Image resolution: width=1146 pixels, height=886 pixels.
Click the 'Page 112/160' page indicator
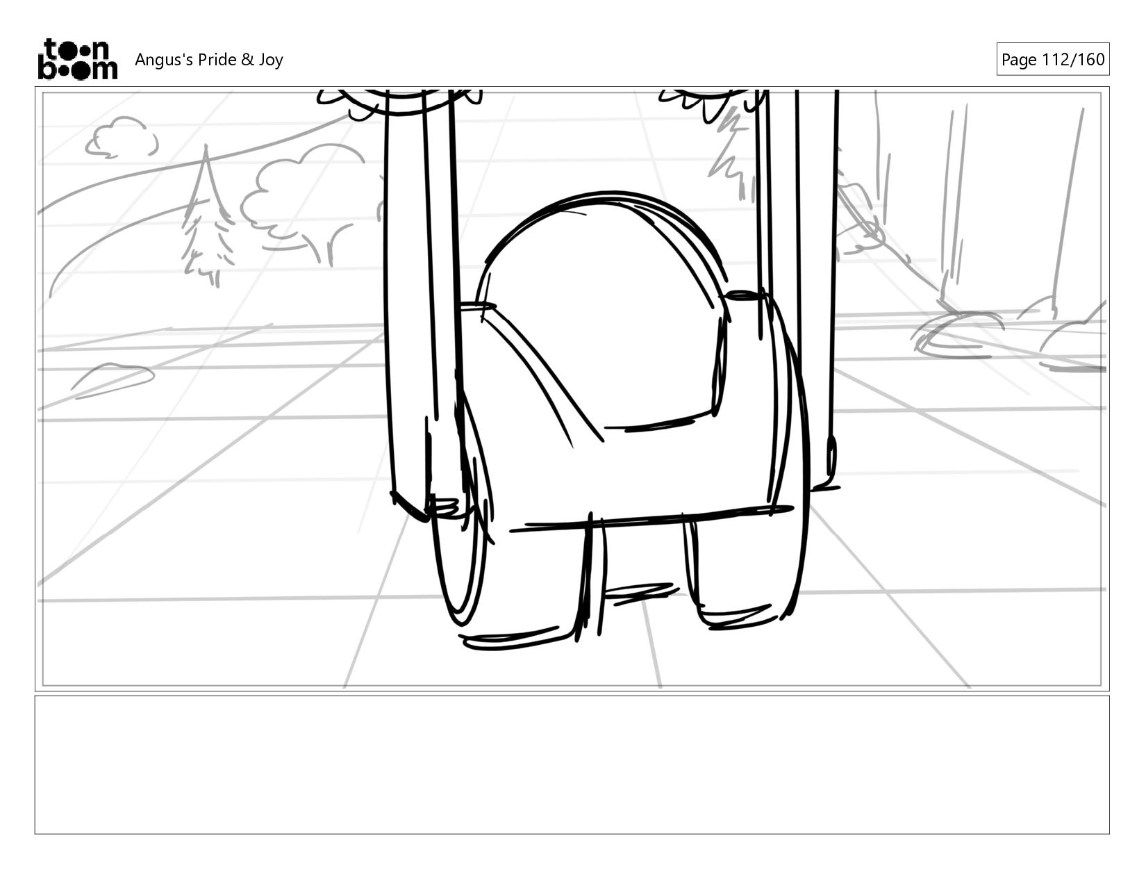tap(1052, 59)
